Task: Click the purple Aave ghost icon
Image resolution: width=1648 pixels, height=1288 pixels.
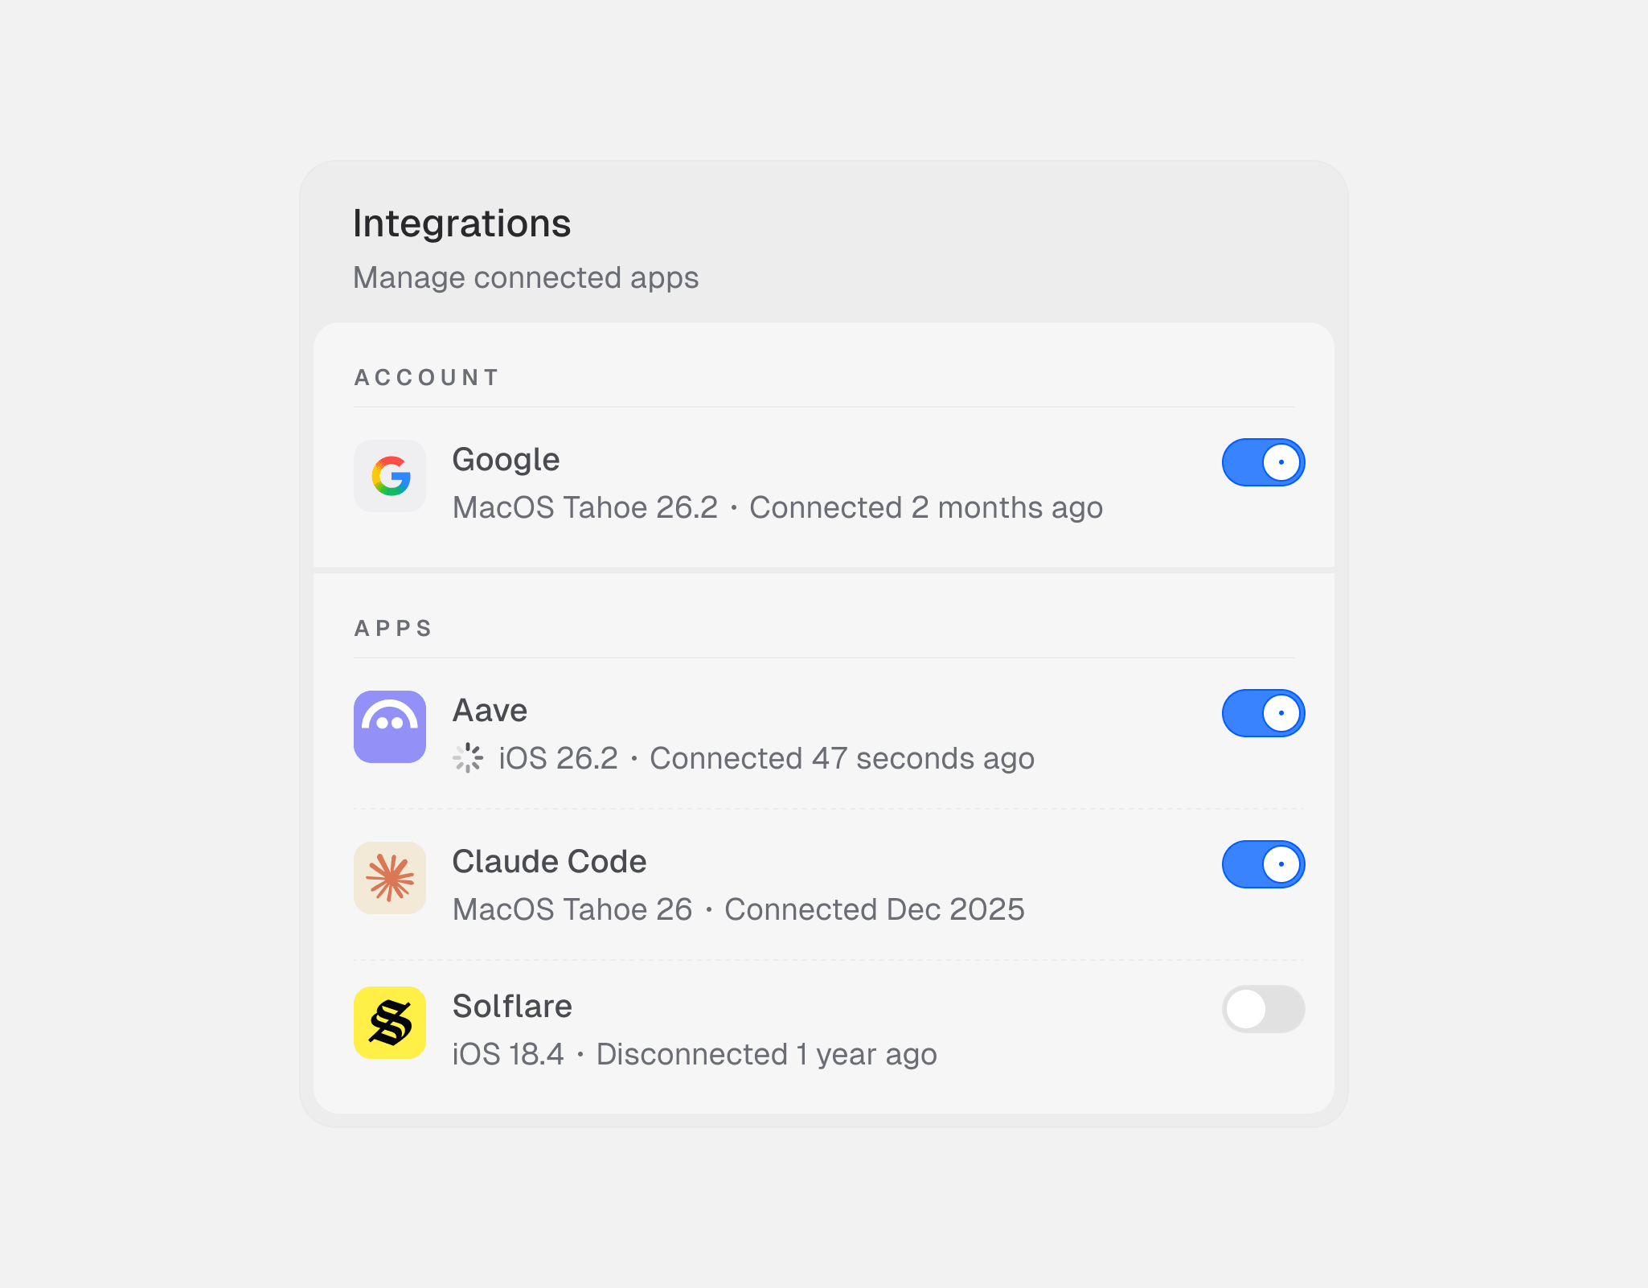Action: (x=390, y=727)
